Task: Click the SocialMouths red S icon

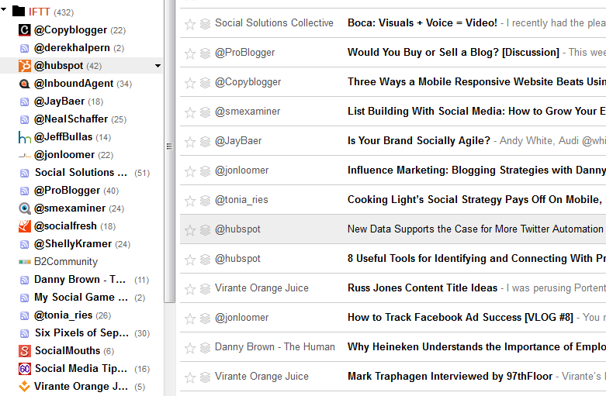Action: (24, 351)
